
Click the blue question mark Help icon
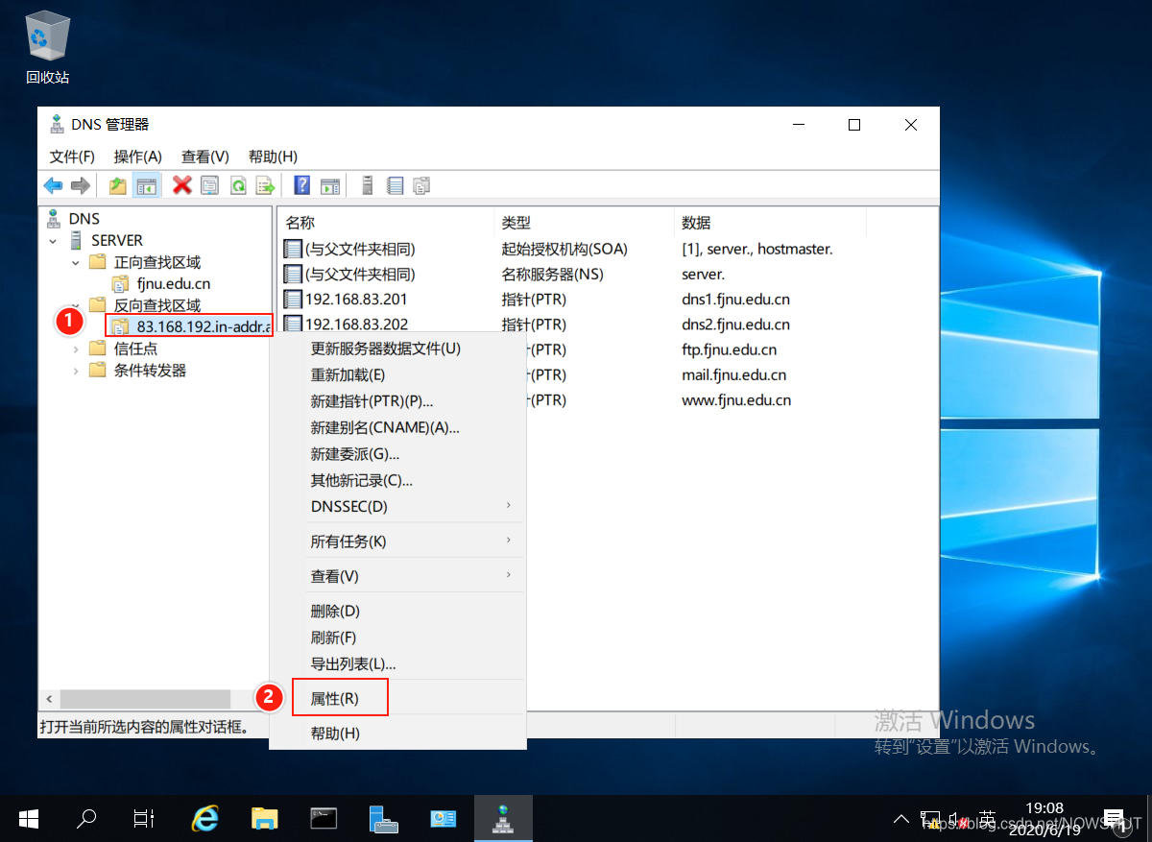[x=302, y=185]
